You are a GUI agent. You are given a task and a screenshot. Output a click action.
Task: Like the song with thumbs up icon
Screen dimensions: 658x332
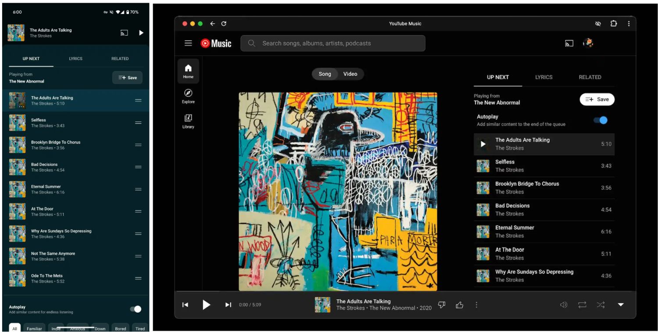point(459,305)
